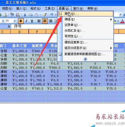Click the Spelling check toolbar icon
Screen dimensions: 125x127
(x=12, y=15)
